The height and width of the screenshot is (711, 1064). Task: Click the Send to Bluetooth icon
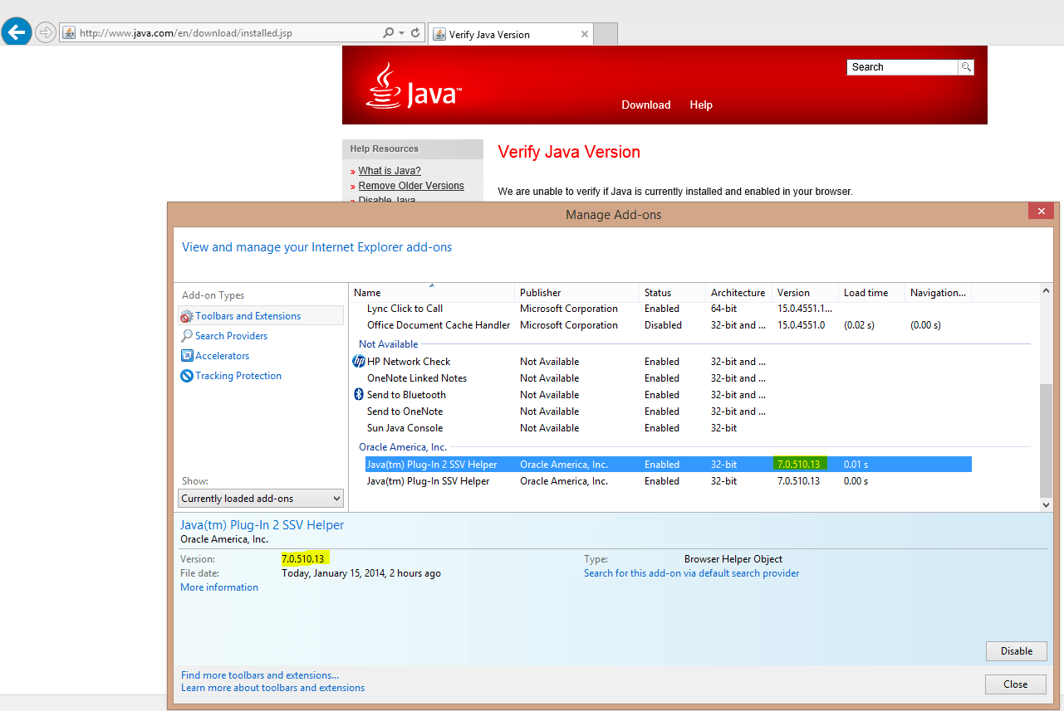tap(359, 395)
